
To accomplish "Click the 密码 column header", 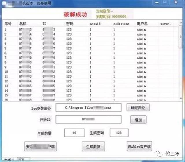I will [x=70, y=24].
